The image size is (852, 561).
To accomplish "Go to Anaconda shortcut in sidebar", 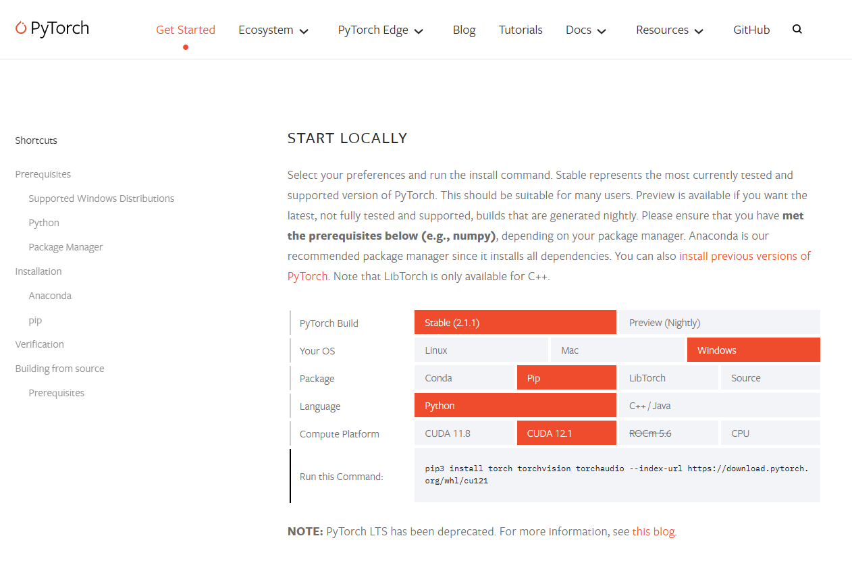I will tap(50, 296).
